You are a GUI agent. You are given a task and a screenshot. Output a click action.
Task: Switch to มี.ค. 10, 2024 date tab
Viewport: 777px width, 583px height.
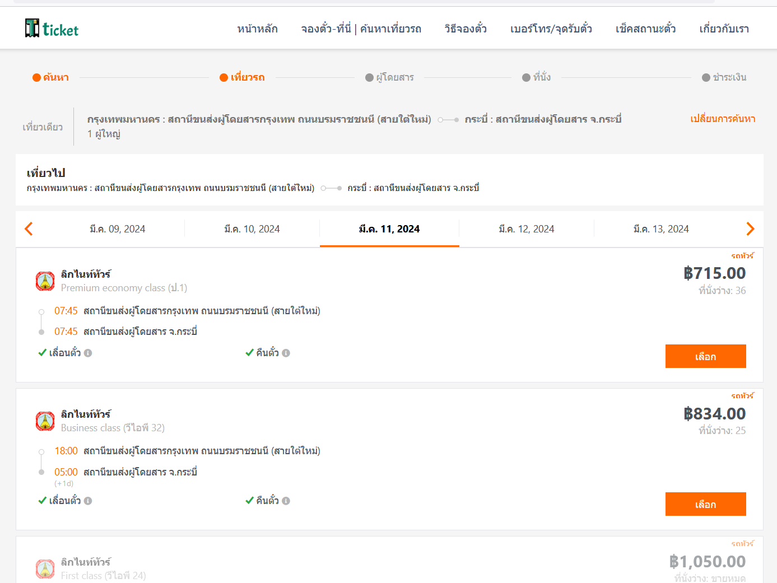tap(252, 229)
